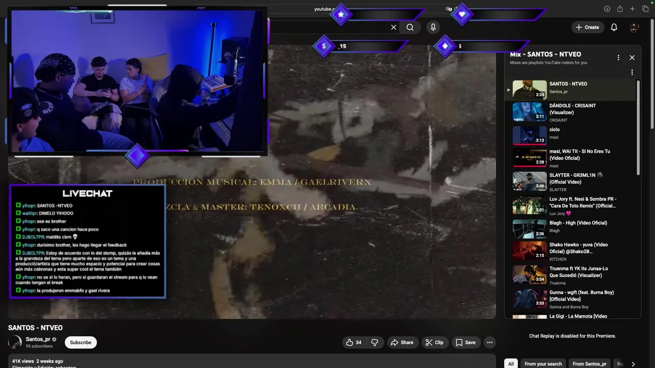655x368 pixels.
Task: Open Mix header three-dot options
Action: click(618, 58)
